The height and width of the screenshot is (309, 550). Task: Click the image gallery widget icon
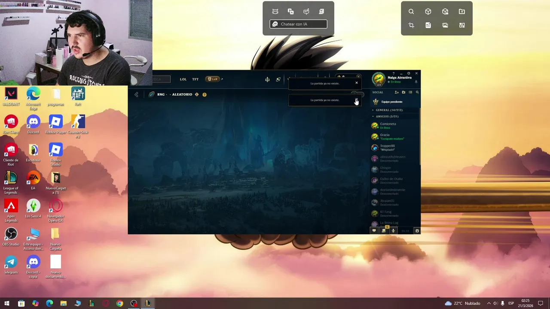[445, 25]
